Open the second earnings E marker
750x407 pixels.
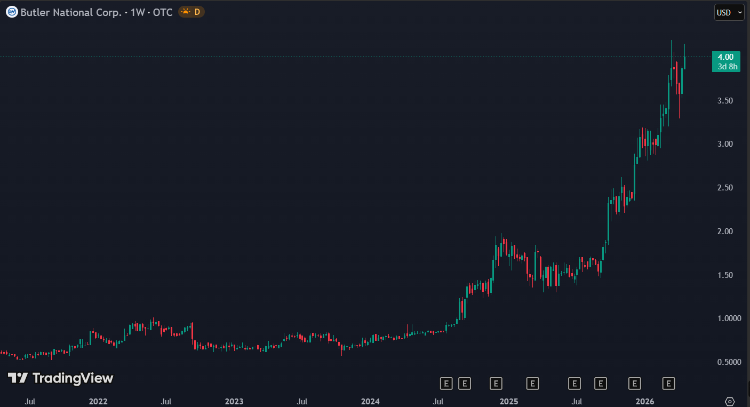[x=464, y=383]
